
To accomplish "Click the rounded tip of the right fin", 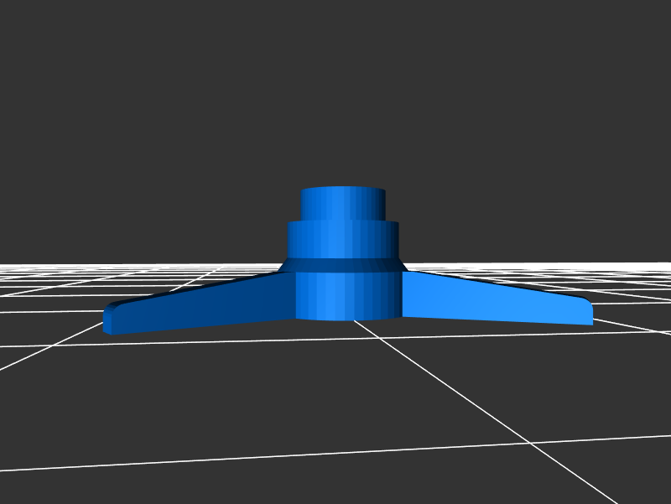I will pos(587,311).
